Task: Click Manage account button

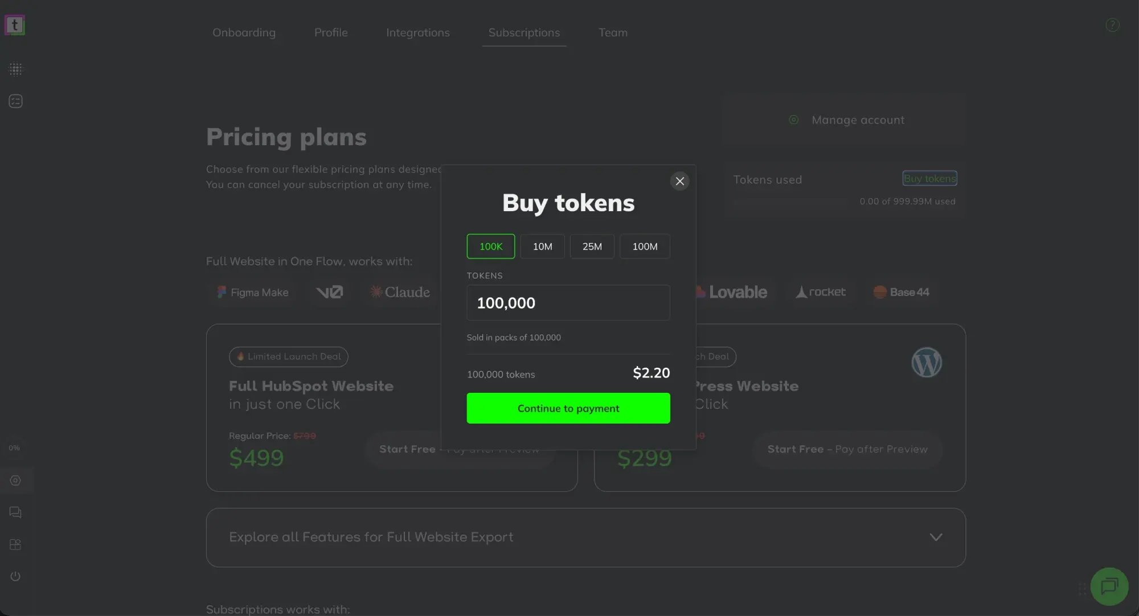Action: click(x=844, y=120)
